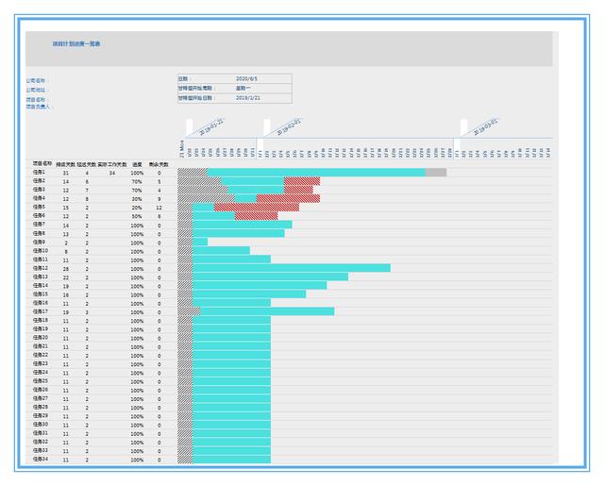Click the 日期 label cell
The width and height of the screenshot is (604, 486).
tap(185, 78)
